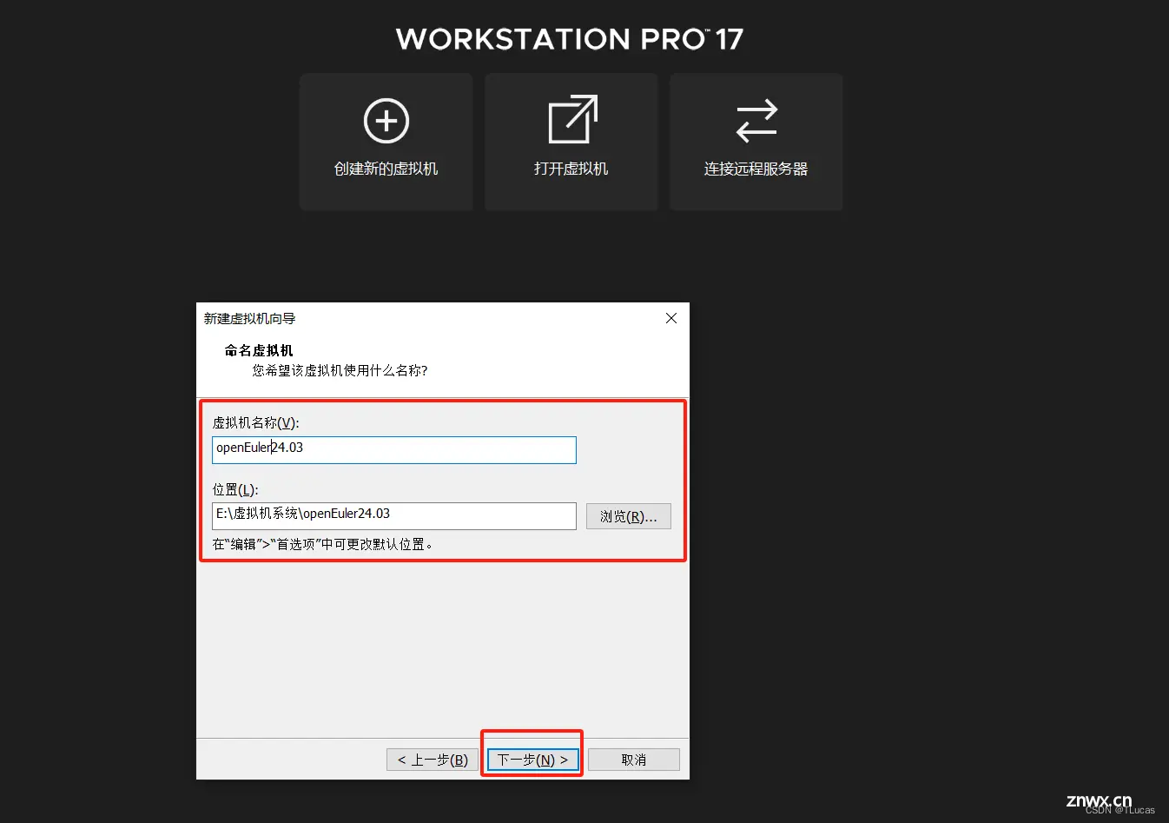This screenshot has height=823, width=1169.
Task: Click the 虚拟机名称(V): label
Action: 255,423
